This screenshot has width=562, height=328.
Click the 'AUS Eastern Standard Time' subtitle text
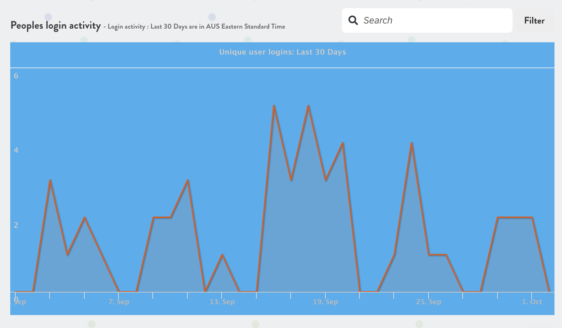pyautogui.click(x=245, y=27)
